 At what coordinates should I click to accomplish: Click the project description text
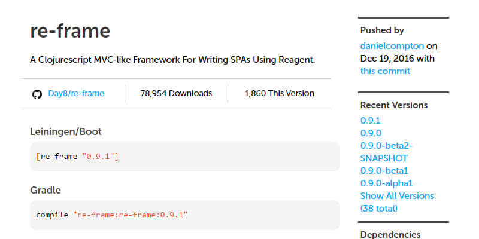point(172,60)
